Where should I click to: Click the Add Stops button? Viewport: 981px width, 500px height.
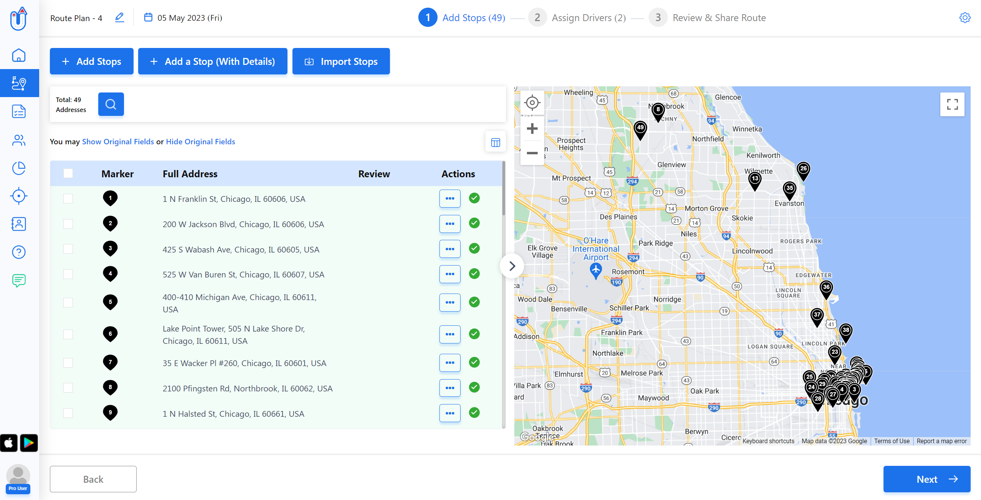coord(91,61)
